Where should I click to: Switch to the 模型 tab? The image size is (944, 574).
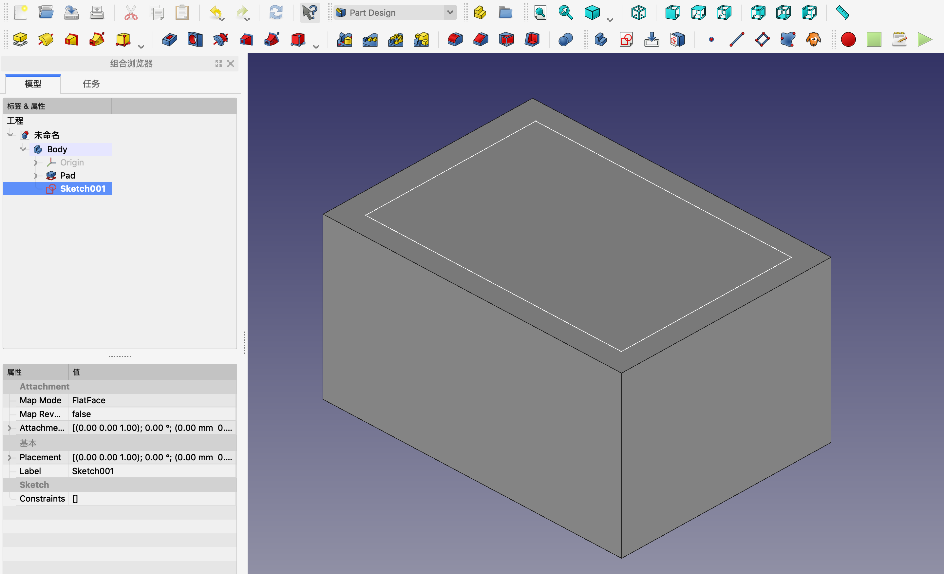tap(33, 84)
